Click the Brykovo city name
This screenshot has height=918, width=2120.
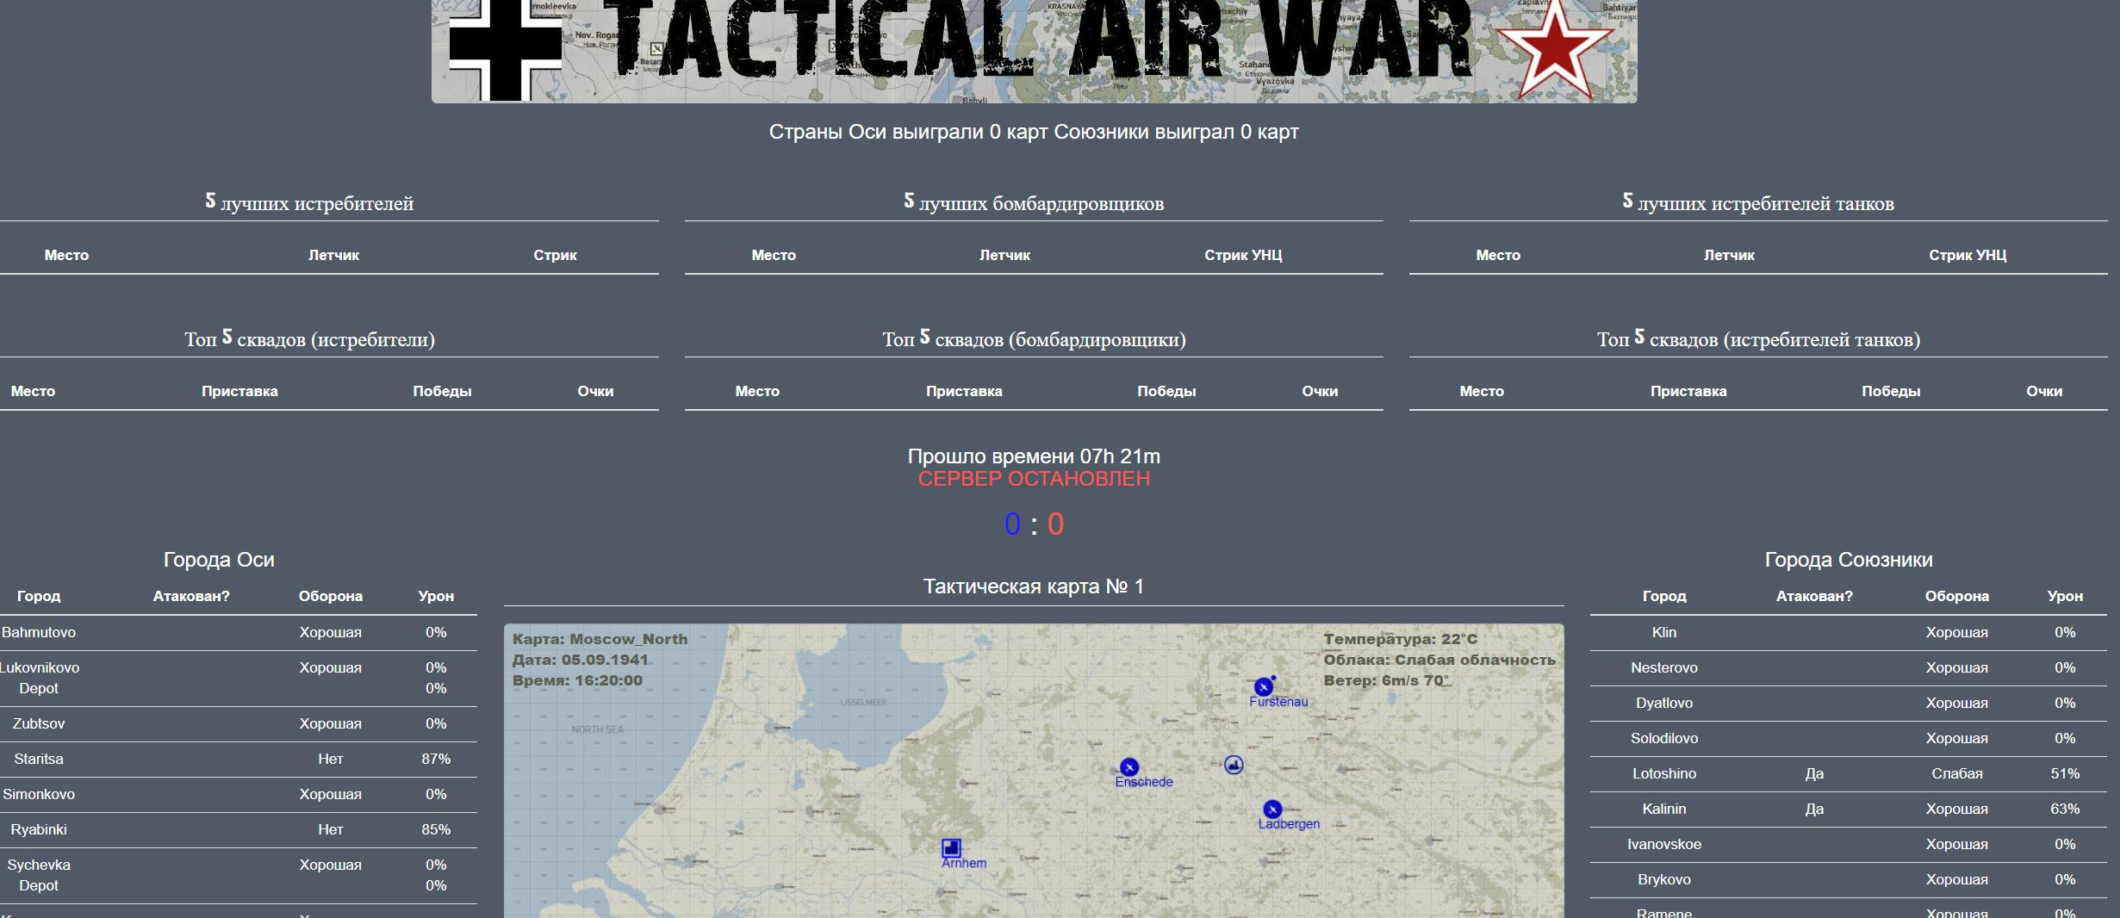point(1664,879)
